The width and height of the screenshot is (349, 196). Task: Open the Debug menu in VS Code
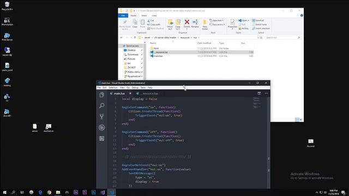pyautogui.click(x=135, y=88)
